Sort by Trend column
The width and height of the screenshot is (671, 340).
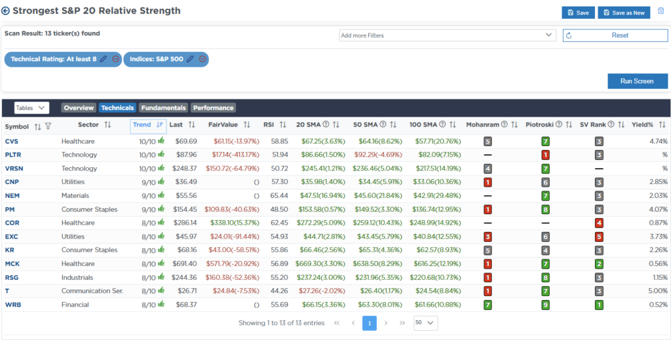coord(160,125)
